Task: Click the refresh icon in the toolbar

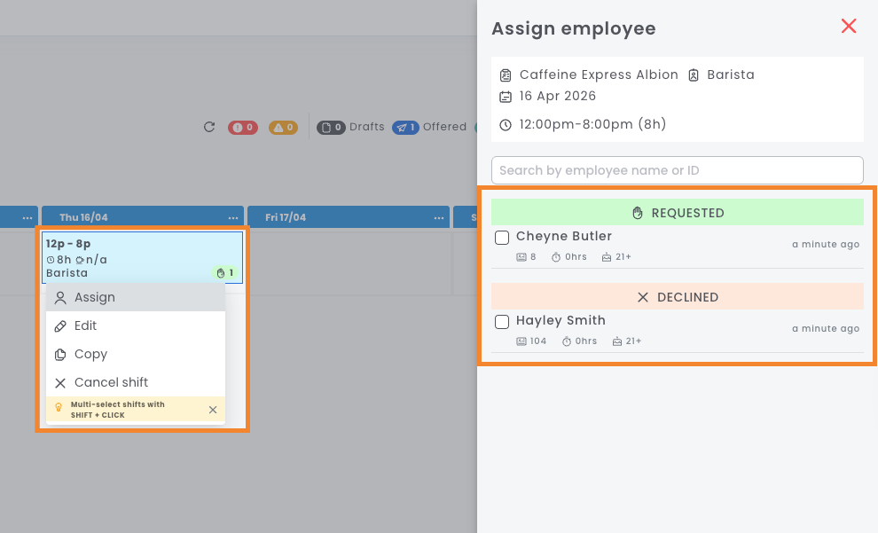Action: click(209, 127)
